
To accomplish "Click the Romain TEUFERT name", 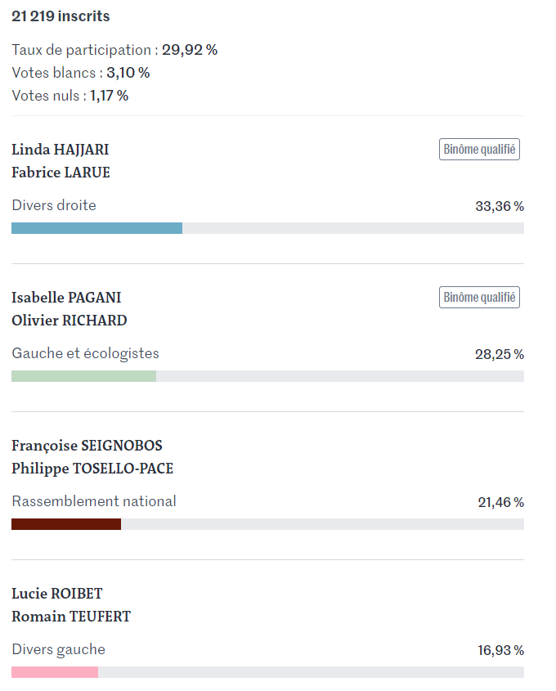I will pos(71,617).
